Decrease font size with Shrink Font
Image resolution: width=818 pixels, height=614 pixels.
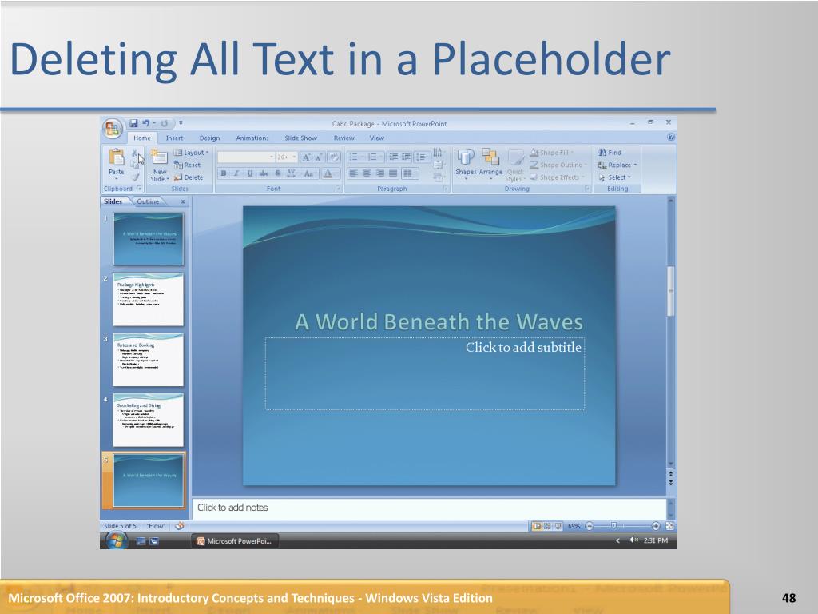[x=318, y=157]
